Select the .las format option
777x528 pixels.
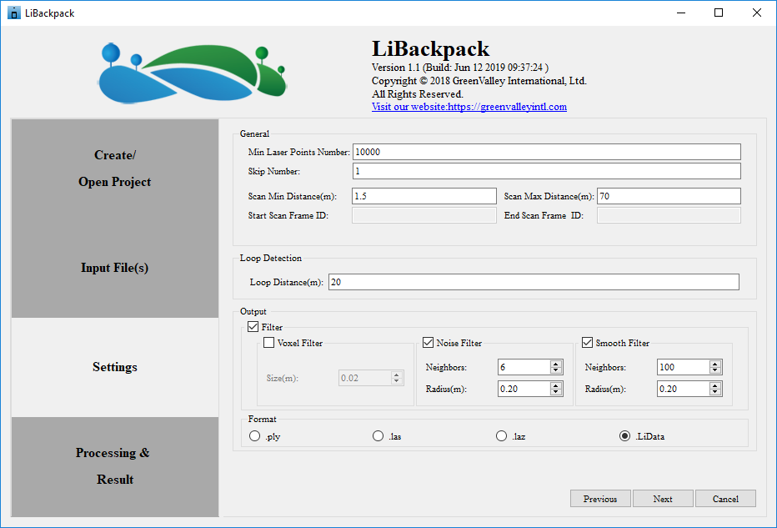point(378,435)
